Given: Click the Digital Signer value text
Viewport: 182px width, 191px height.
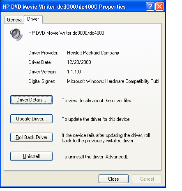Looking at the screenshot, I should (113, 81).
